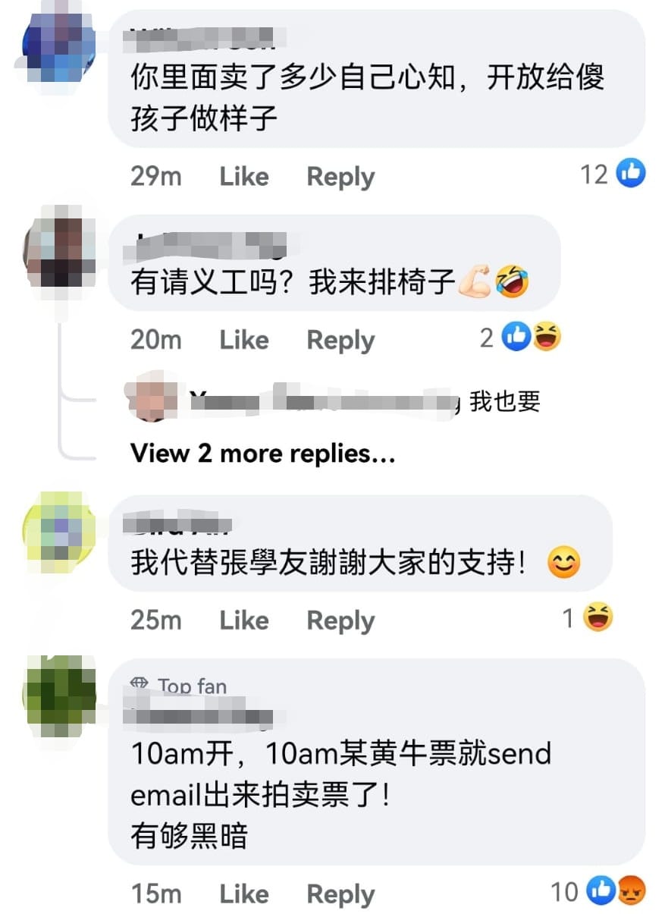Open the laughing reaction on the 25m comment
This screenshot has height=914, width=668.
[597, 618]
